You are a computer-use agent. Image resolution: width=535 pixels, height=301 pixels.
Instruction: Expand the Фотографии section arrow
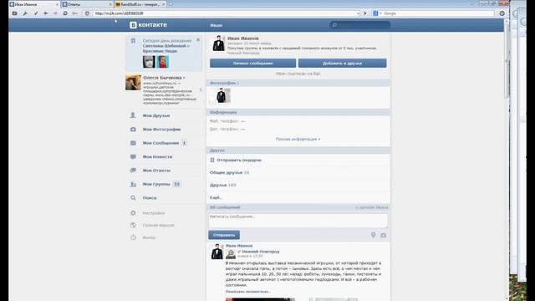click(237, 83)
